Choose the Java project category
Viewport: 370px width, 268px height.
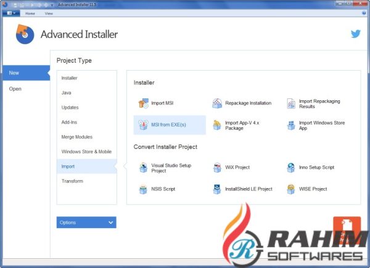click(x=86, y=93)
